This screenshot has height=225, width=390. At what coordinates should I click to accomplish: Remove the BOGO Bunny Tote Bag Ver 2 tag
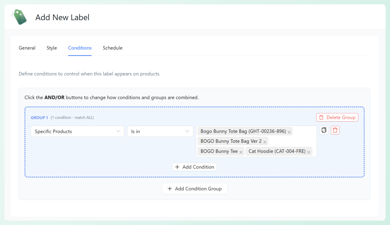coord(265,141)
